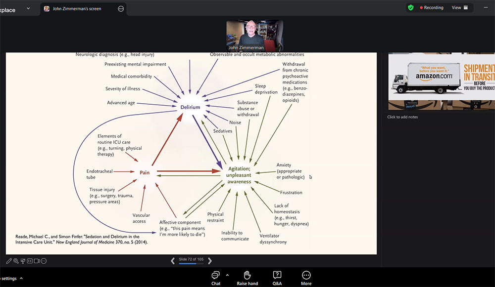Raise hand in the meeting
Image resolution: width=495 pixels, height=287 pixels.
pos(247,278)
